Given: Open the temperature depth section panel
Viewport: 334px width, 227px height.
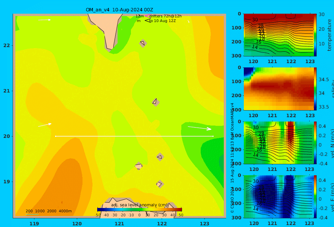Looking at the screenshot, I should (279, 35).
